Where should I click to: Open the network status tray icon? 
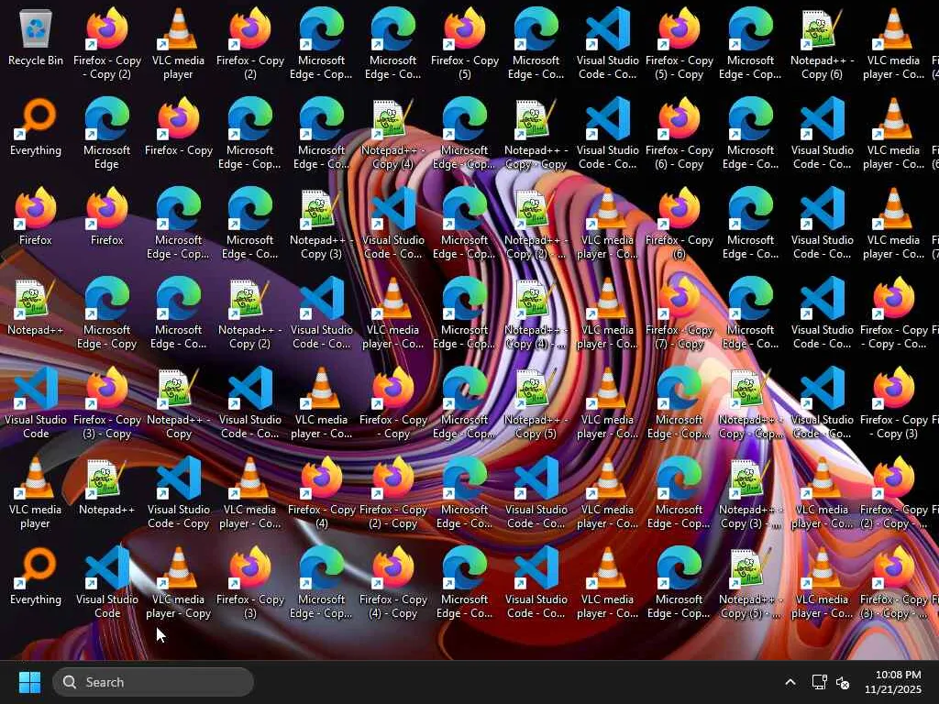(x=819, y=682)
